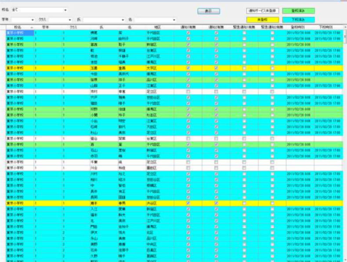This screenshot has width=347, height=262.
Task: Click the green 登校済み legend swatch
Action: pyautogui.click(x=298, y=11)
